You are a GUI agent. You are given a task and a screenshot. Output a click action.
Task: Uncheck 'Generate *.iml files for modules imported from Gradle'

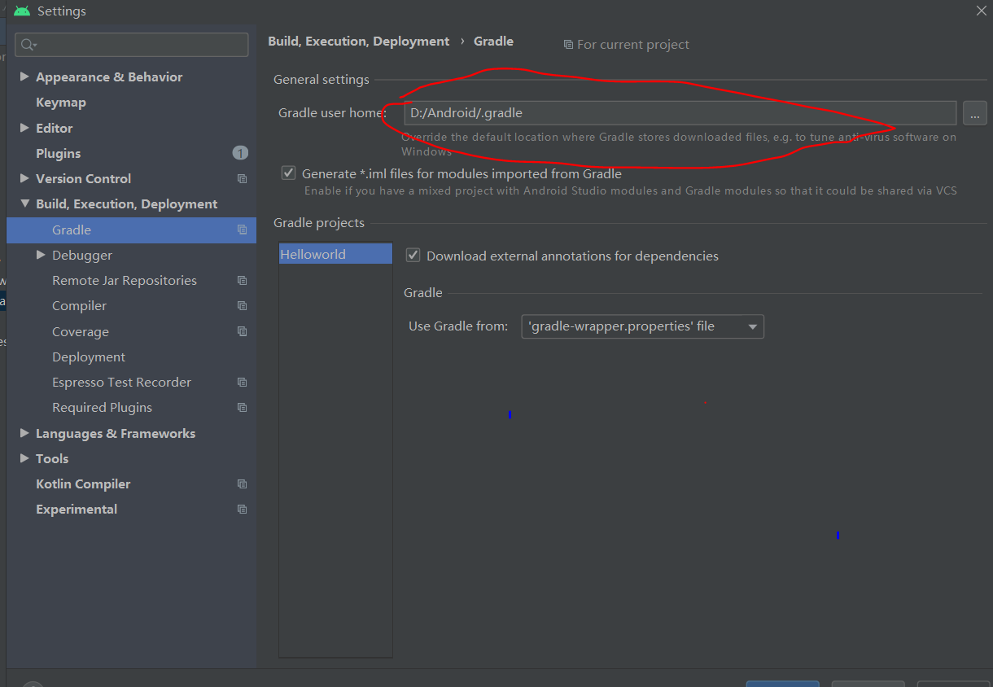point(288,172)
